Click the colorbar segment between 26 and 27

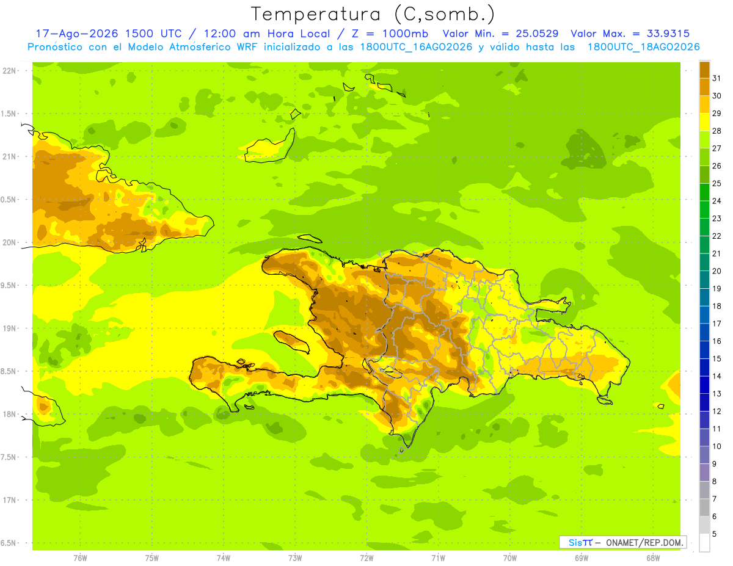704,157
